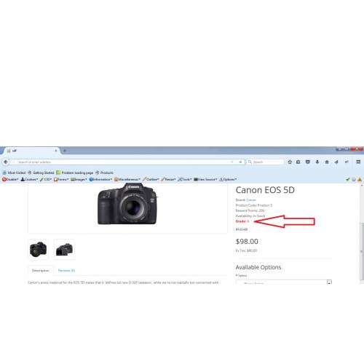This screenshot has width=364, height=364.
Task: Select the Description tab
Action: 41,270
